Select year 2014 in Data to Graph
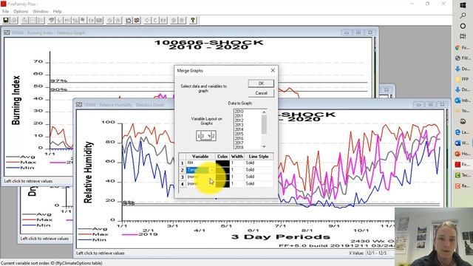 point(239,129)
